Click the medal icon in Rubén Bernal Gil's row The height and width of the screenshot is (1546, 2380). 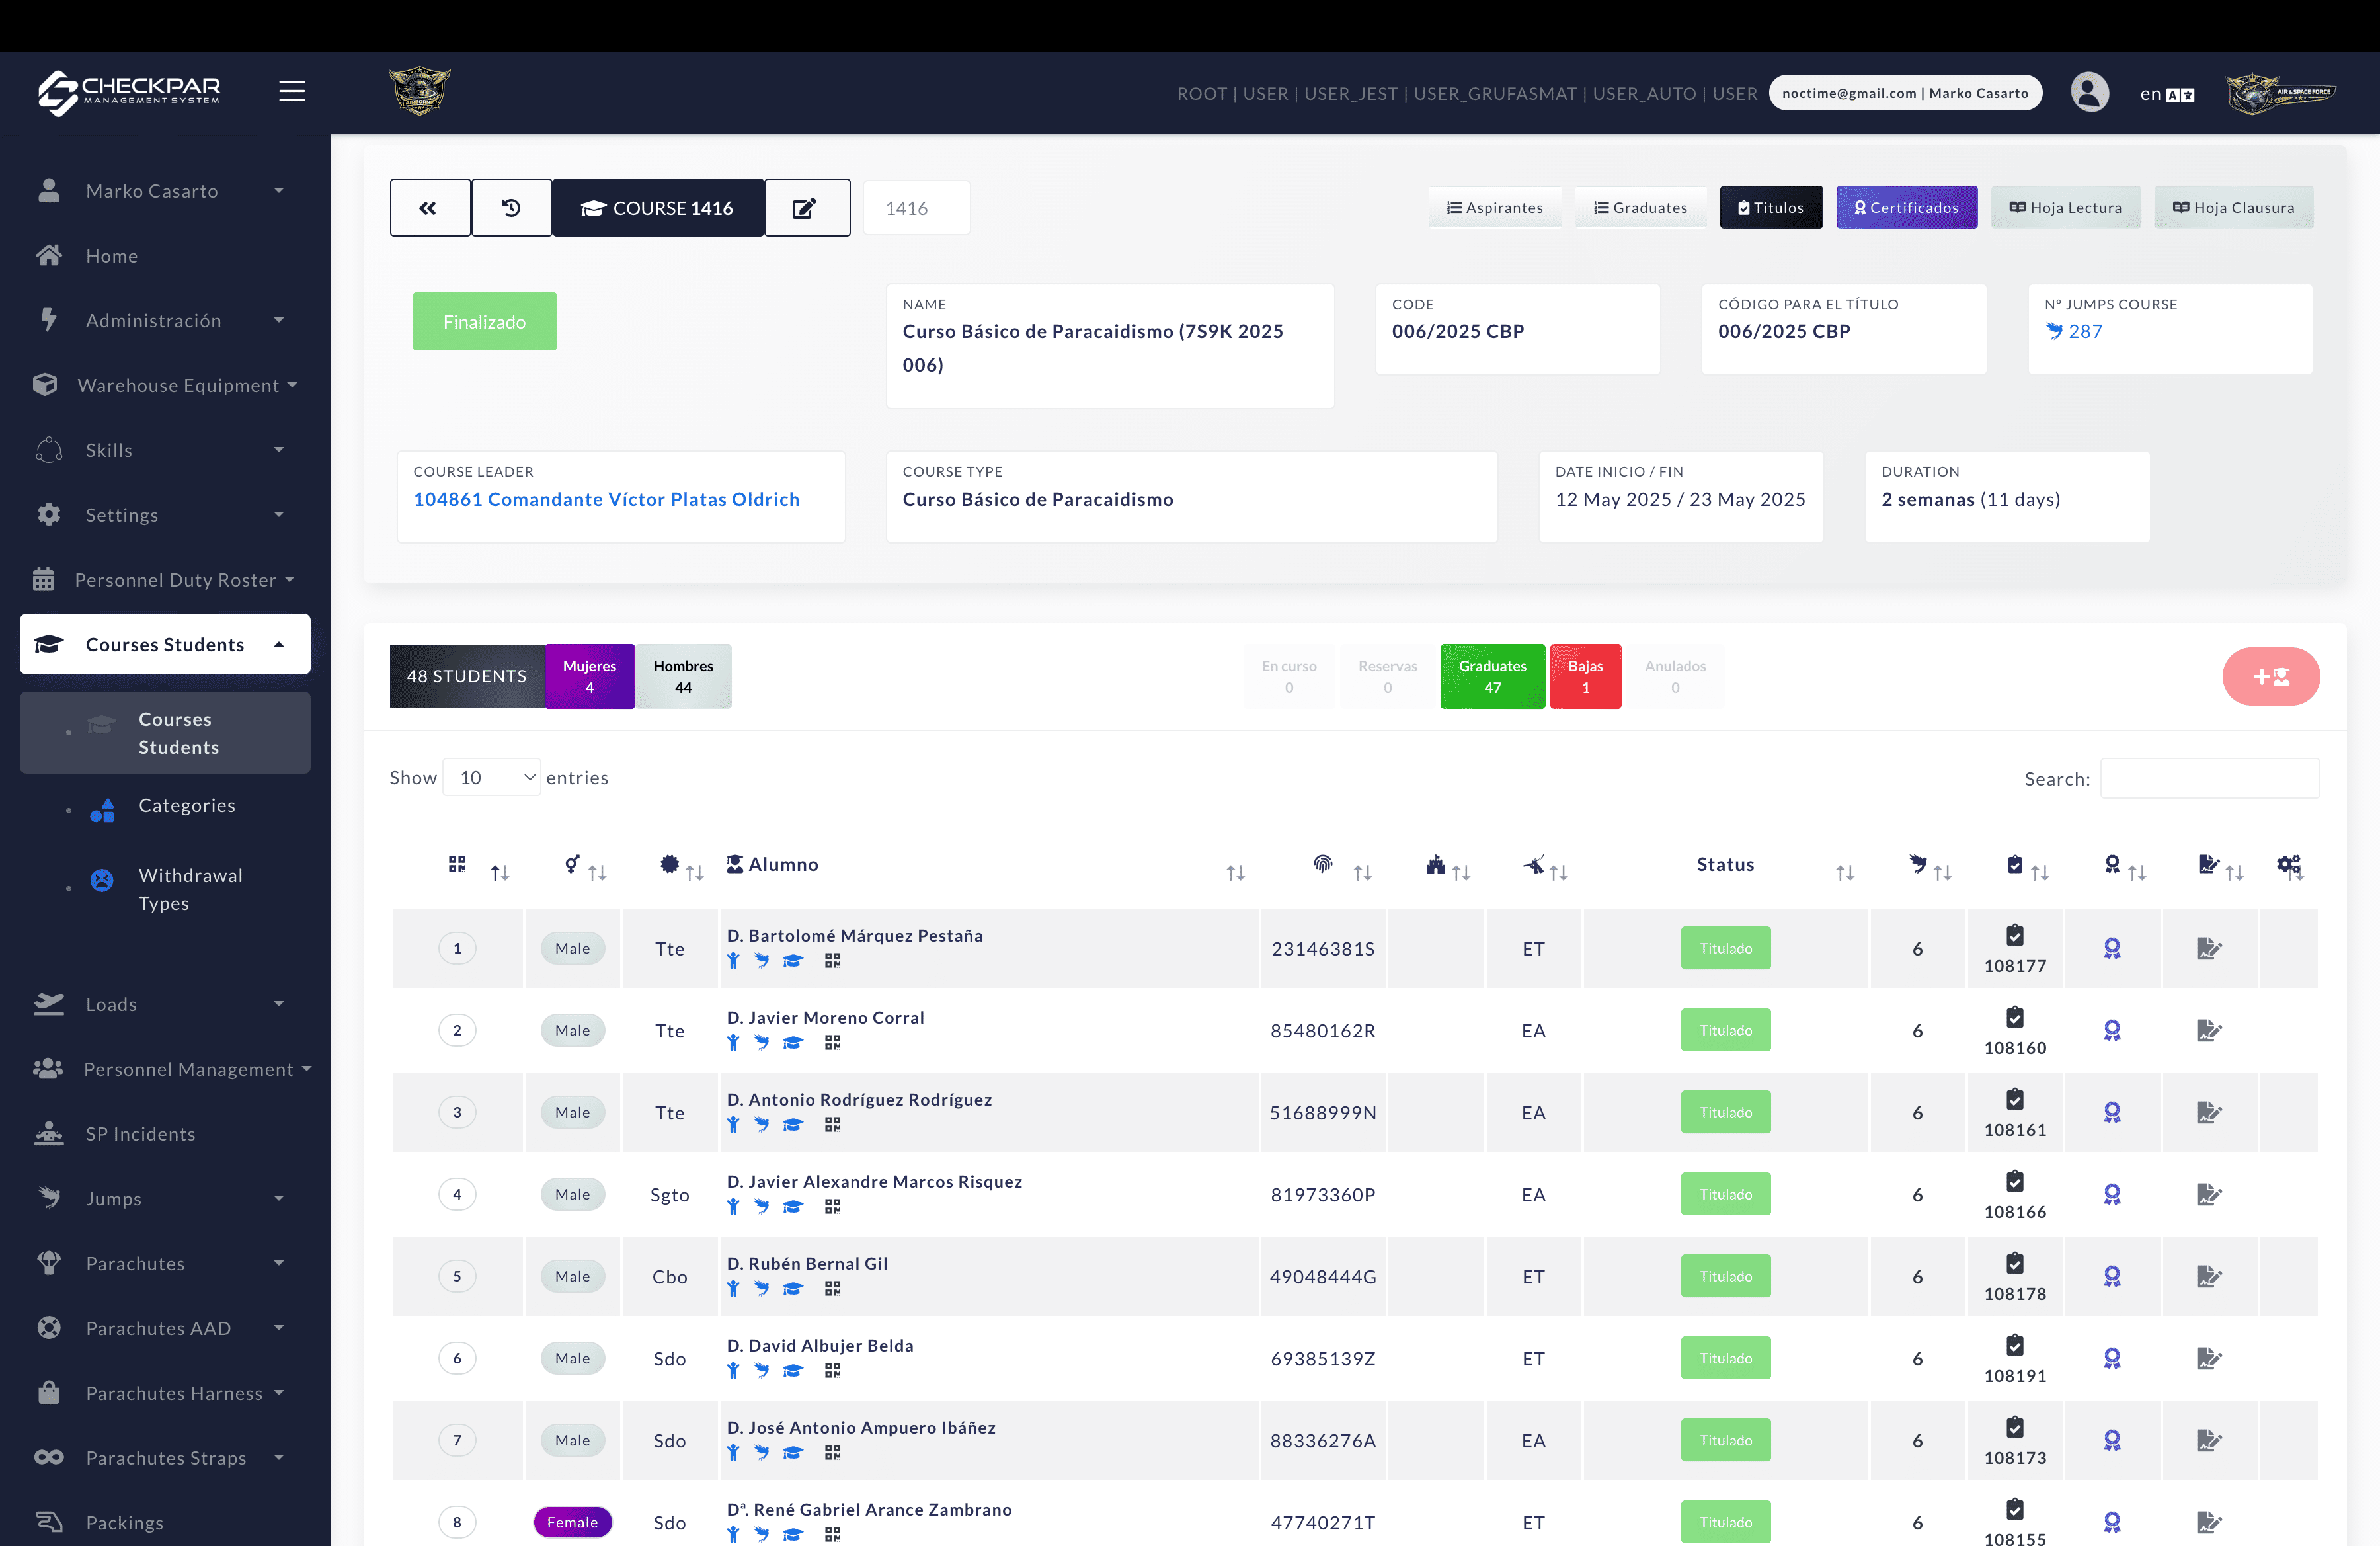2112,1276
